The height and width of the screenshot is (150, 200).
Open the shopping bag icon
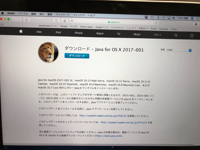tap(192, 36)
